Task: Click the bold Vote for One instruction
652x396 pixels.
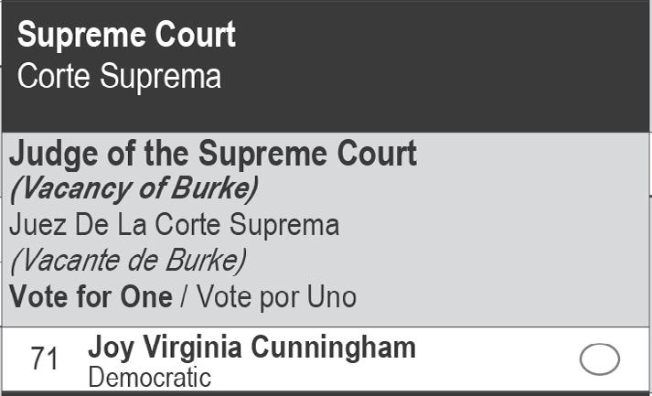Action: point(91,297)
